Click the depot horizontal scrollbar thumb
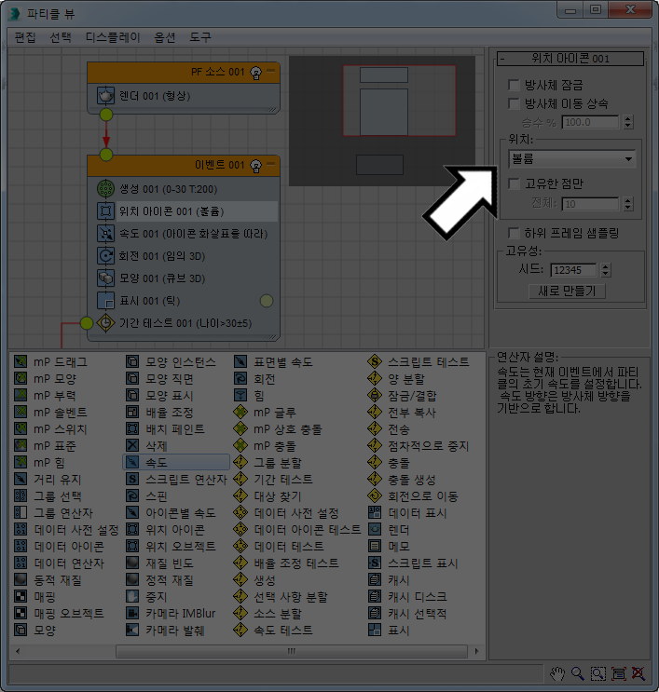The height and width of the screenshot is (692, 659). point(292,651)
